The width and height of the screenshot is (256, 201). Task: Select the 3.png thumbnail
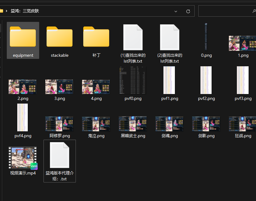click(59, 87)
